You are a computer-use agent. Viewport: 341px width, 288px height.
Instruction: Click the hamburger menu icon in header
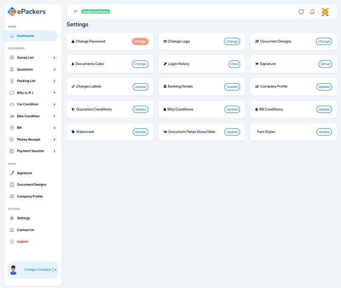[x=76, y=12]
